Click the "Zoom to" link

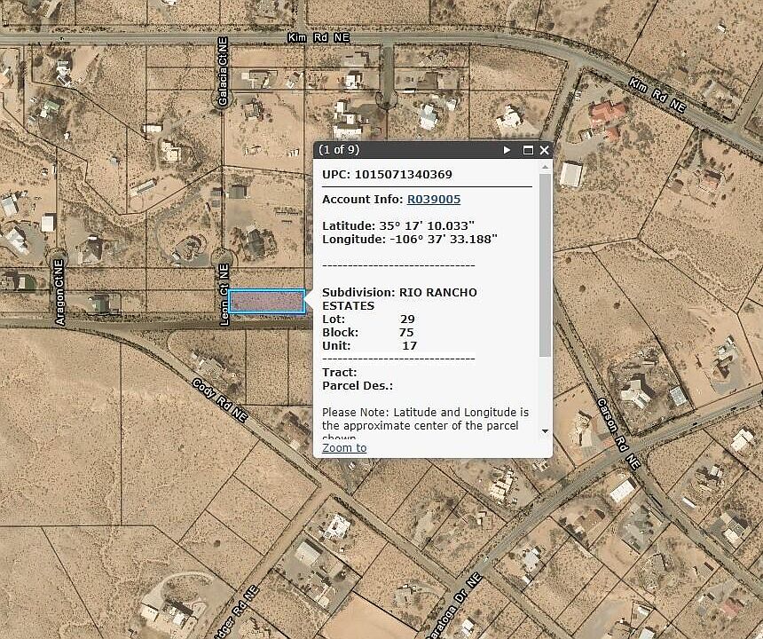click(x=344, y=447)
